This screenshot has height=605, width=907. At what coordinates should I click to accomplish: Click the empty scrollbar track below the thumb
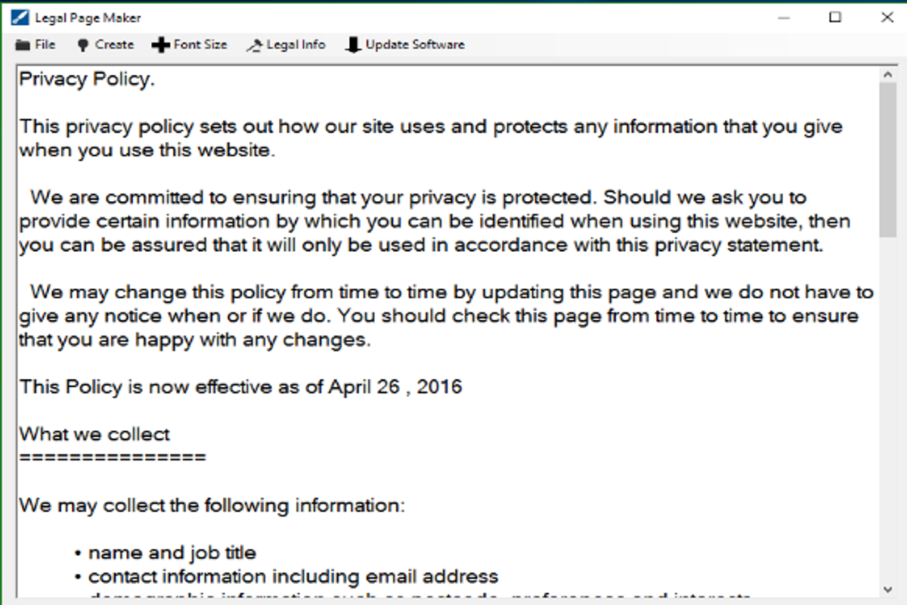(887, 408)
